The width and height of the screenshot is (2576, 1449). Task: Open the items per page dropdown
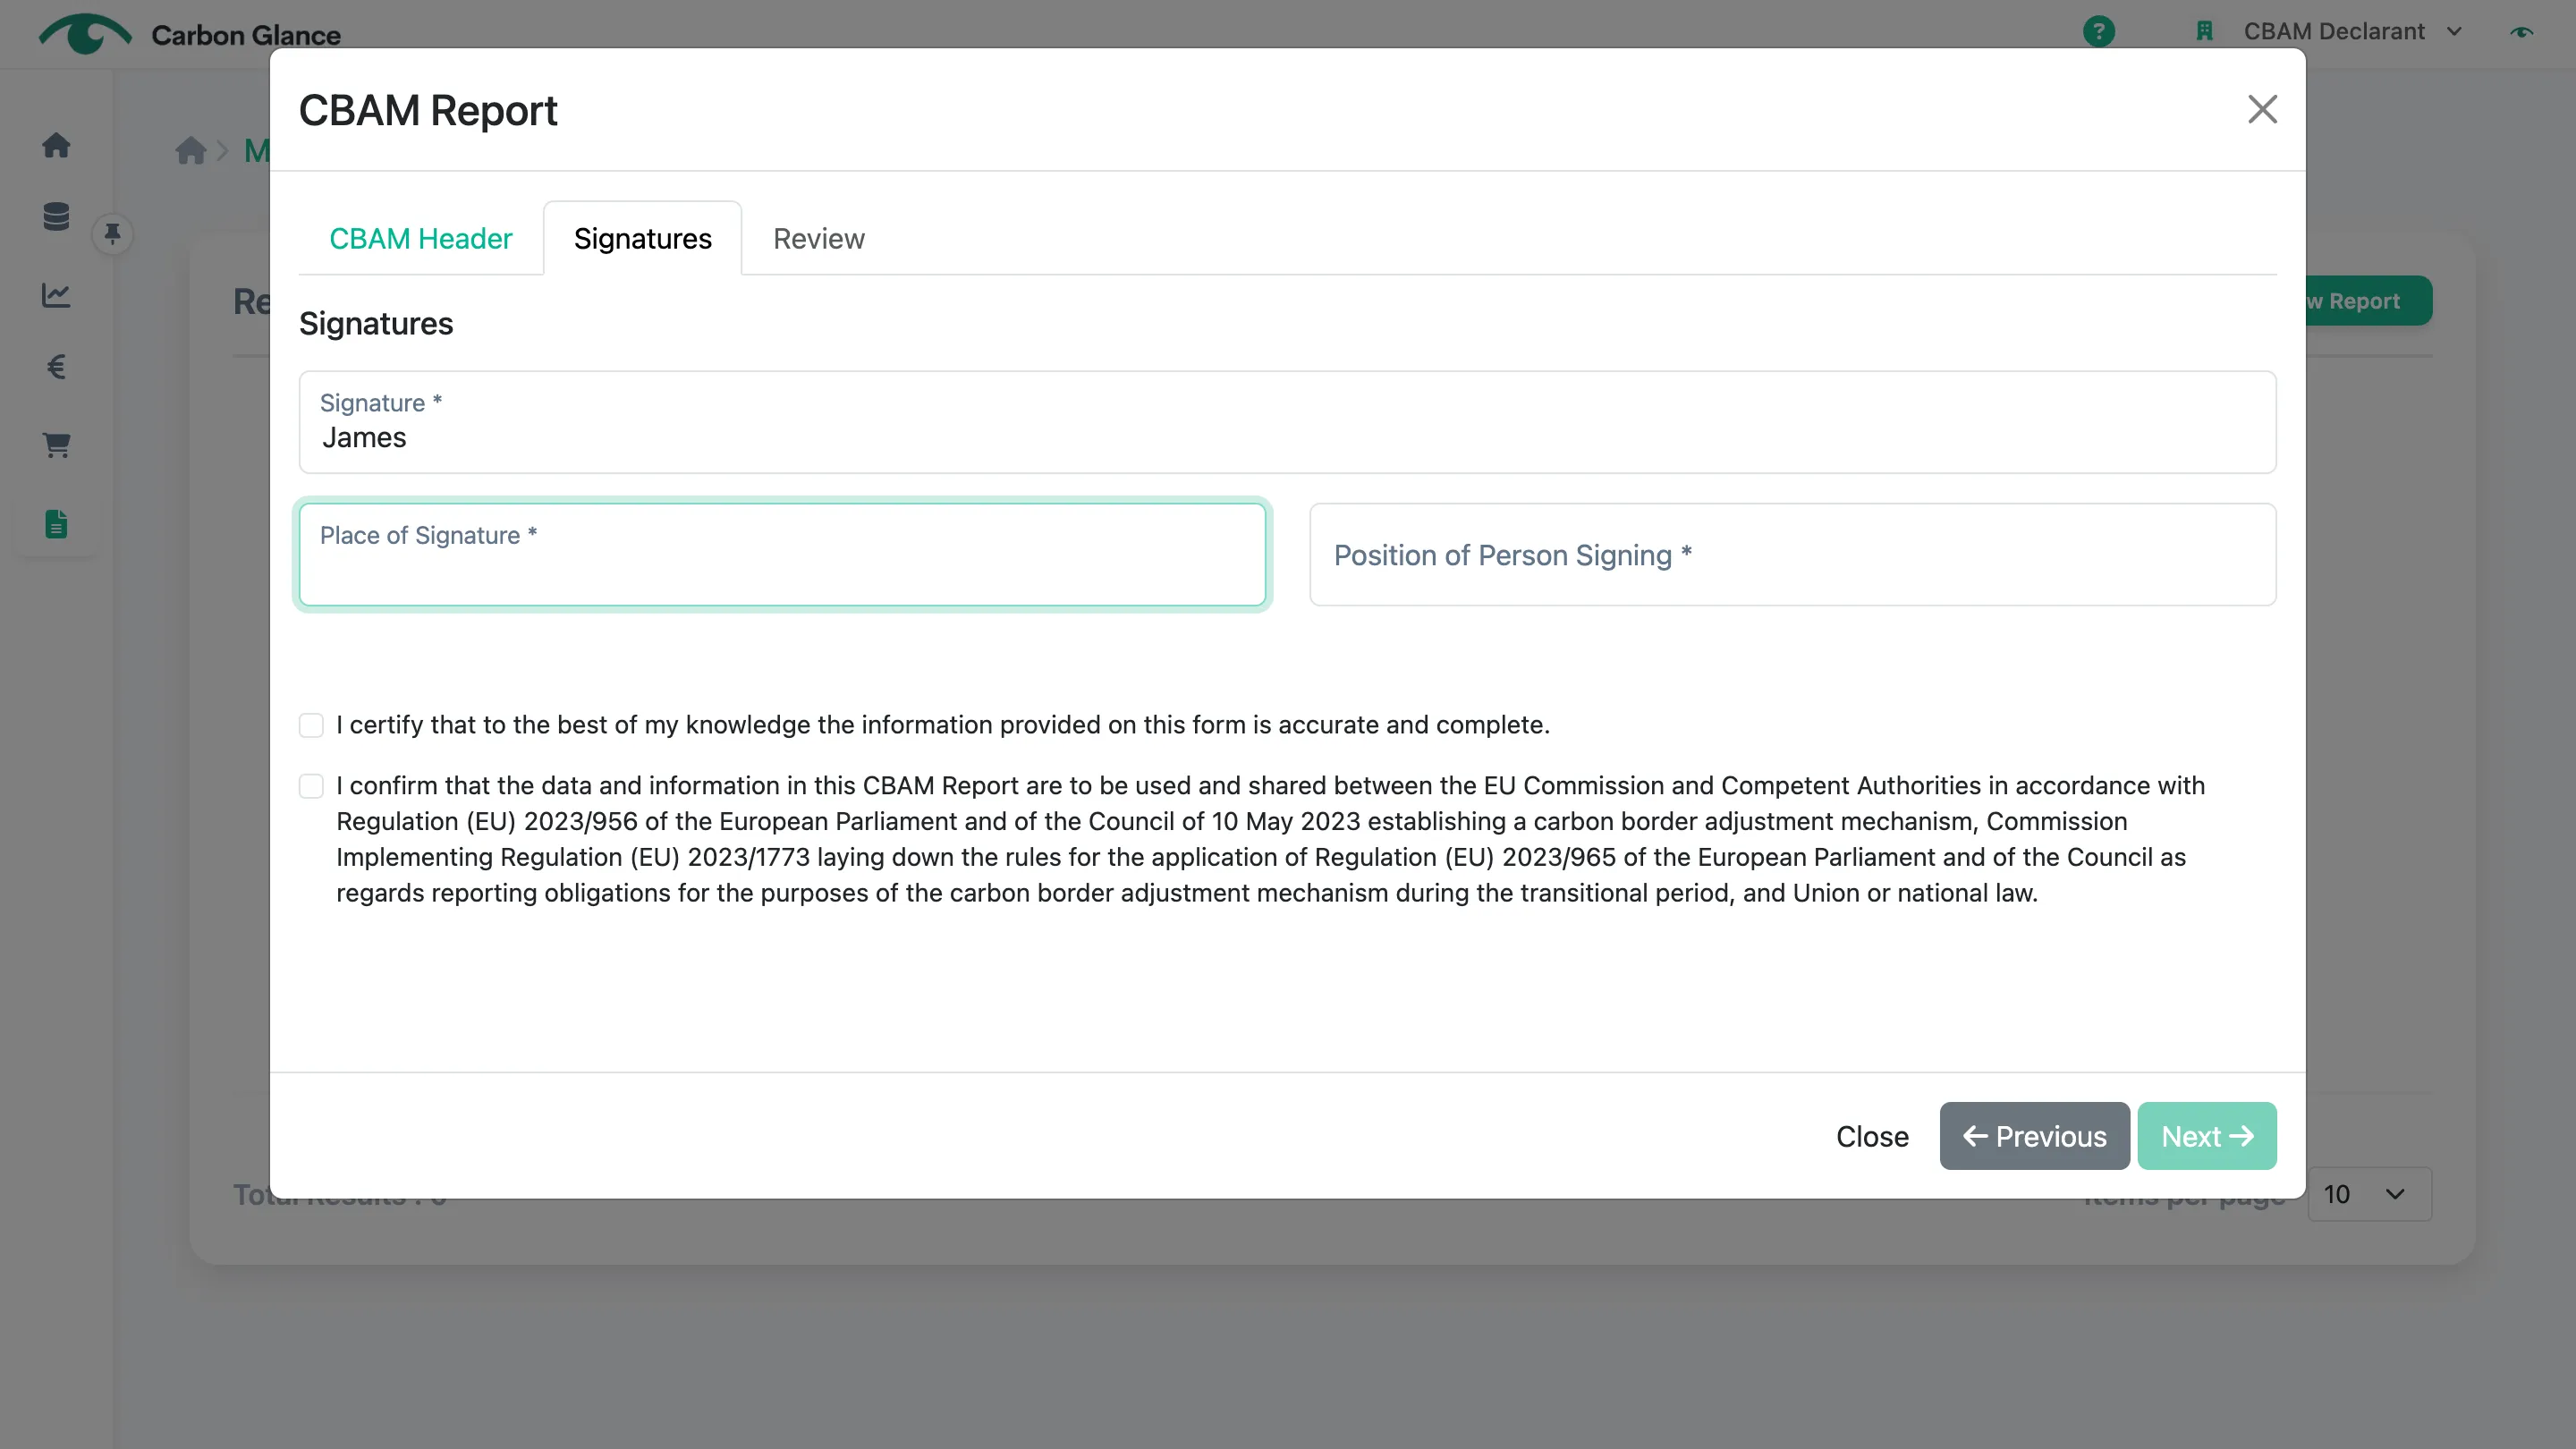point(2369,1194)
